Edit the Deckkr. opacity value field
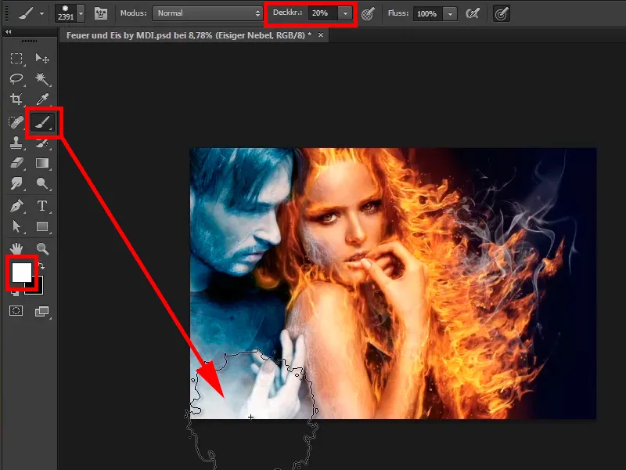This screenshot has width=626, height=470. pyautogui.click(x=322, y=13)
